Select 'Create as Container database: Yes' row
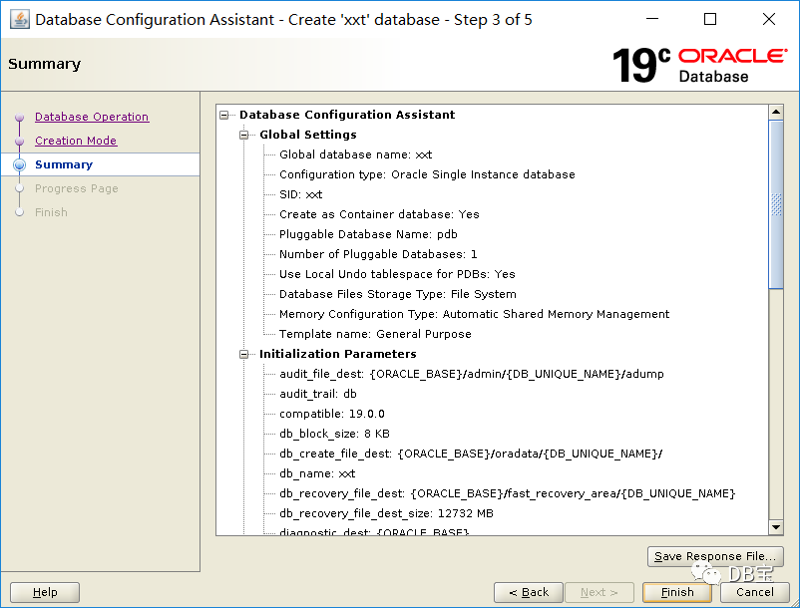The height and width of the screenshot is (608, 800). pyautogui.click(x=379, y=214)
